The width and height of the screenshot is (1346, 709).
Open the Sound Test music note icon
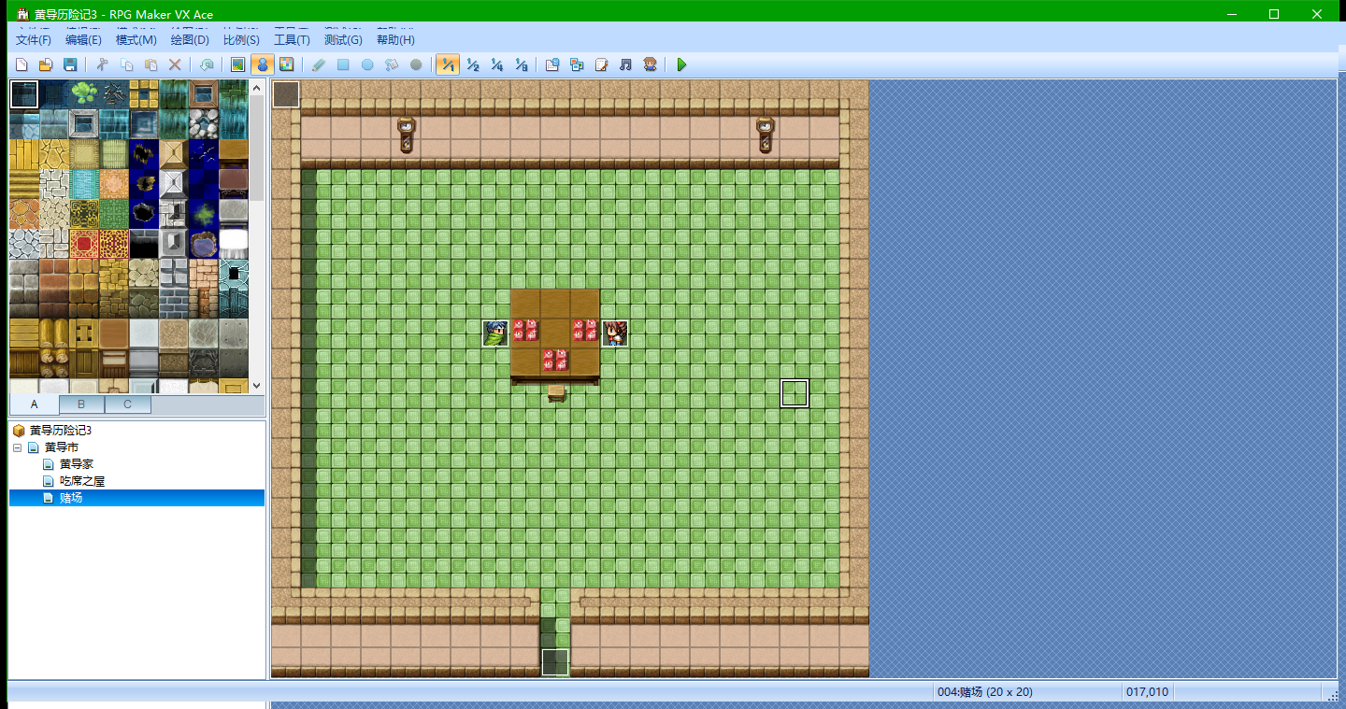(x=625, y=64)
